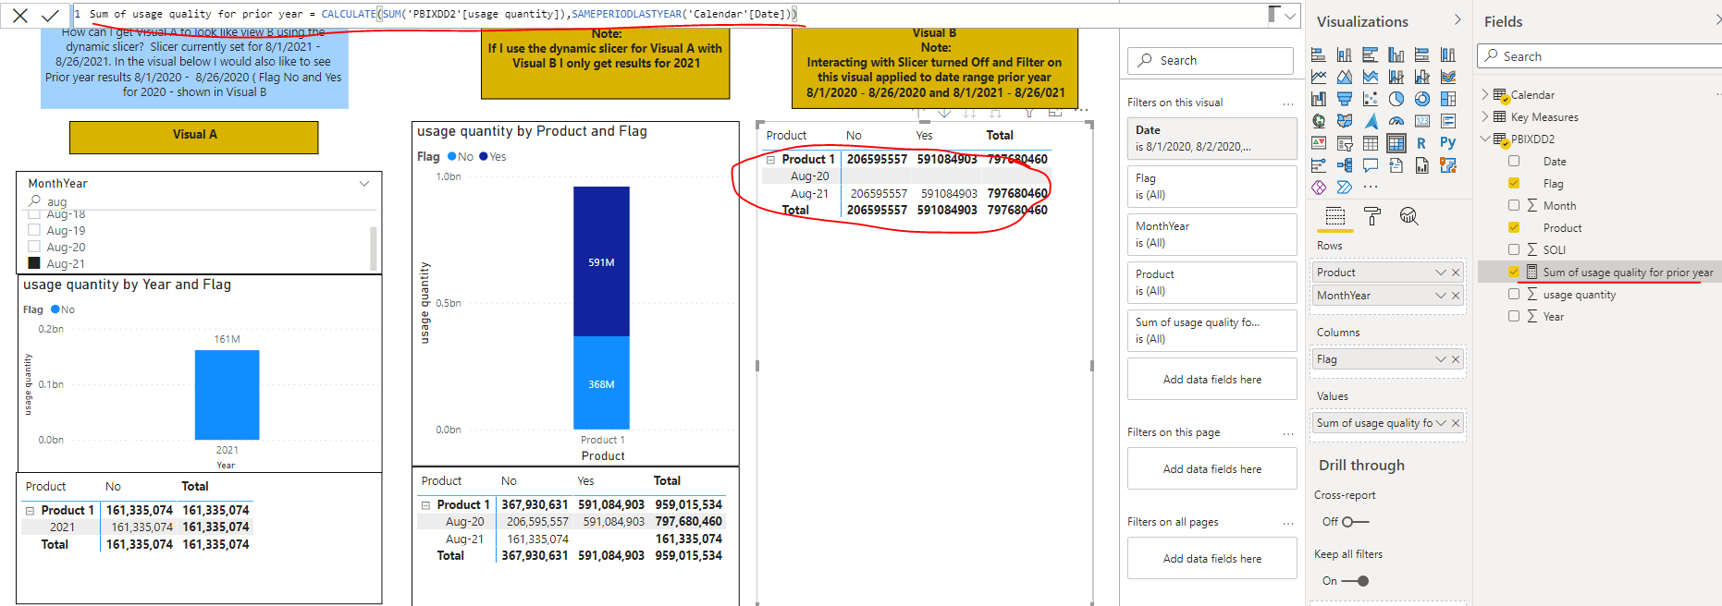Select the treemap visual

[x=1448, y=99]
